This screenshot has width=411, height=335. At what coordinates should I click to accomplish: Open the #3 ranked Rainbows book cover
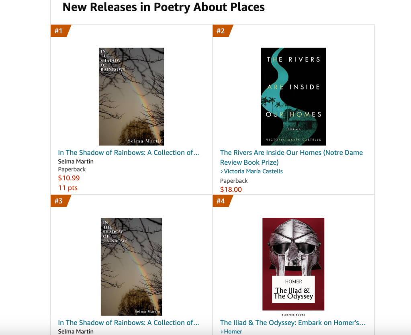pos(131,266)
